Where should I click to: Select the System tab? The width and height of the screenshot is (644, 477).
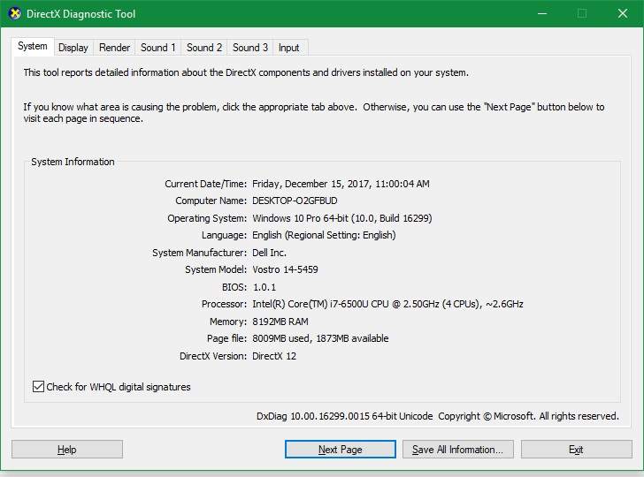[33, 46]
